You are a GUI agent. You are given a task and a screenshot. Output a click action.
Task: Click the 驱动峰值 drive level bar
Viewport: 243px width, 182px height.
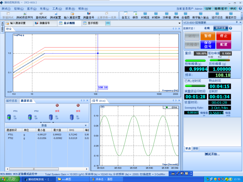click(x=220, y=60)
